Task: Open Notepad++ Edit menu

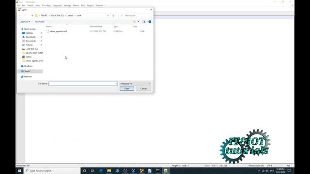Action: pos(24,5)
